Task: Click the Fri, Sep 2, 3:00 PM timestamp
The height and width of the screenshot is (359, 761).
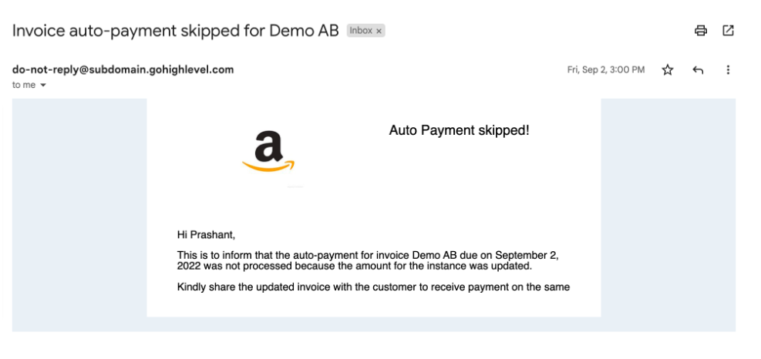Action: pos(606,70)
